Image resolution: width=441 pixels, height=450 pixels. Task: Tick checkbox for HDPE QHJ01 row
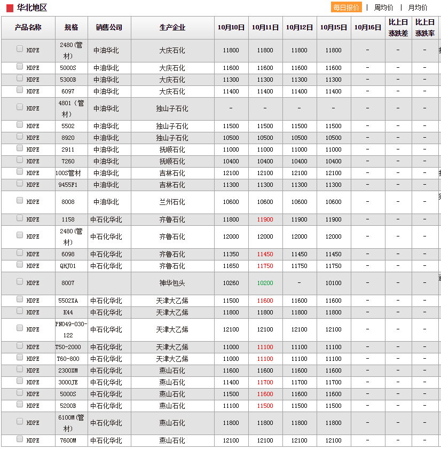click(20, 265)
